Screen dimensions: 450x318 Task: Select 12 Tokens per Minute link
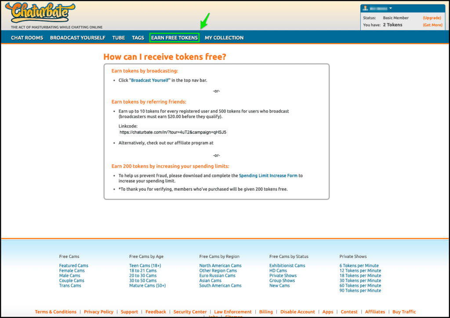pos(360,271)
